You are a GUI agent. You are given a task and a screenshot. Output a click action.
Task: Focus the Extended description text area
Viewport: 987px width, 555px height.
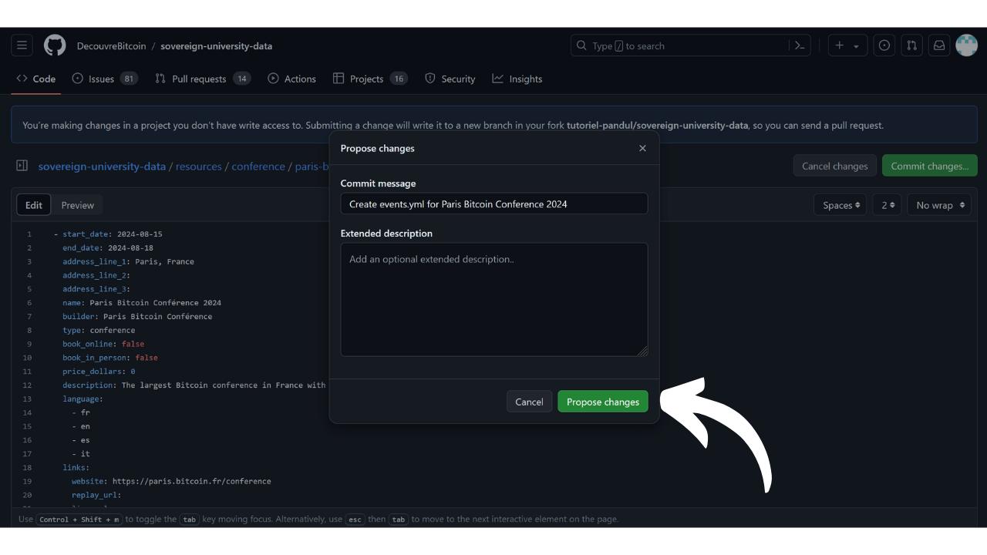(494, 300)
